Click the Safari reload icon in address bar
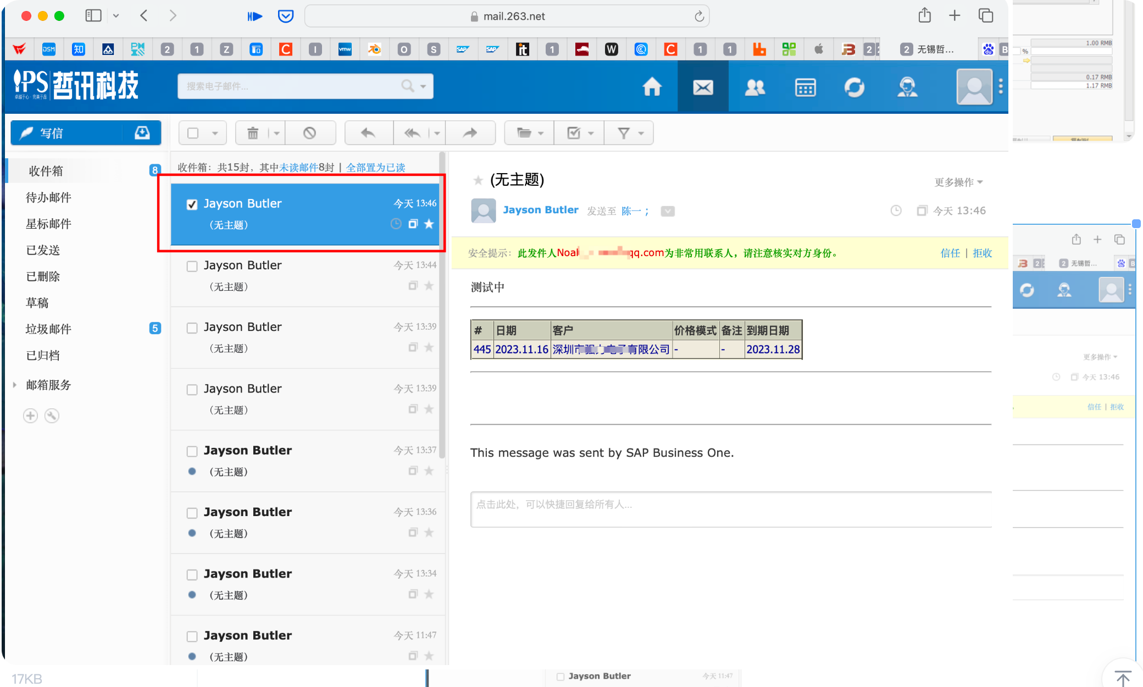The image size is (1143, 687). 699,16
